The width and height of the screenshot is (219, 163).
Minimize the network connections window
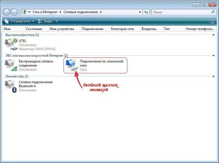coord(196,5)
